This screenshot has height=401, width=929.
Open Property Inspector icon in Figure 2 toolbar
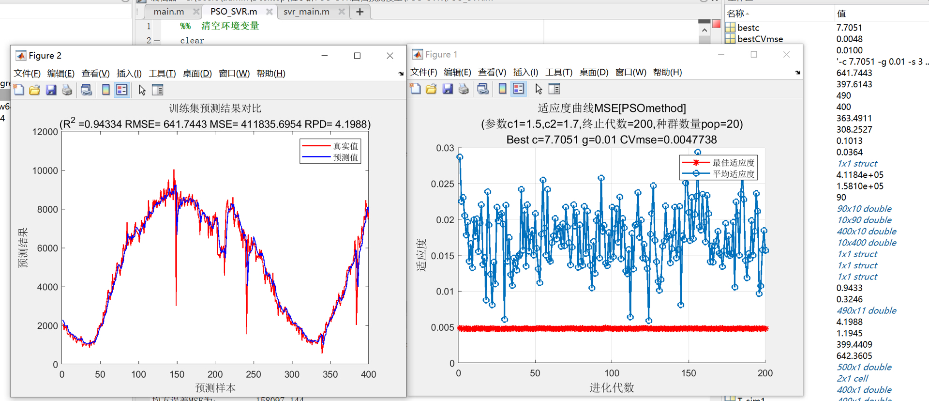(x=158, y=90)
